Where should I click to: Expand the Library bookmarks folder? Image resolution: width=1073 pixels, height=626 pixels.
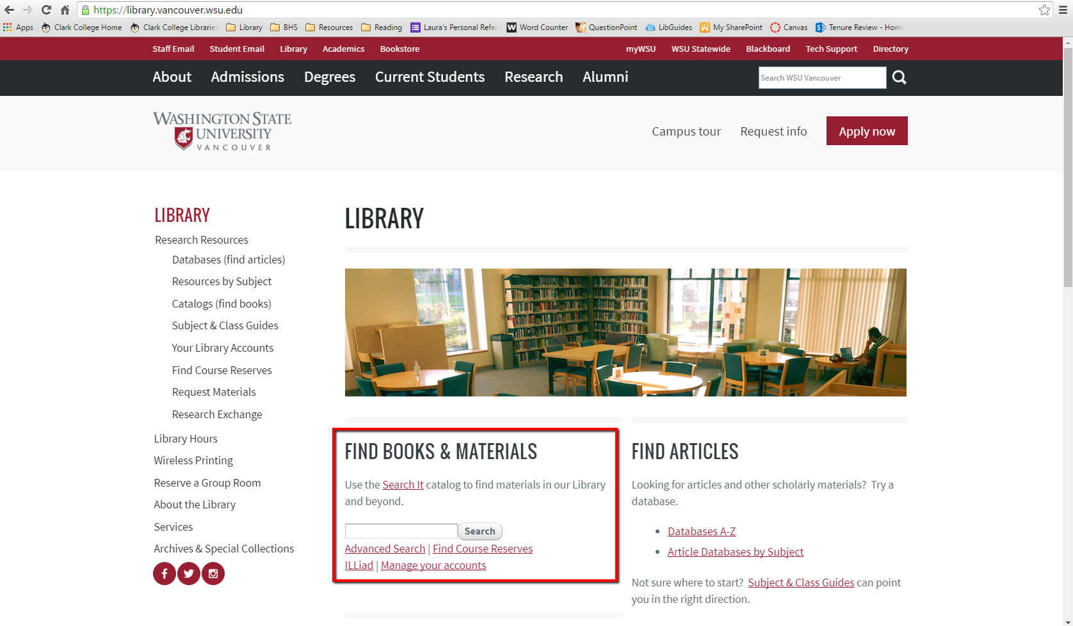243,27
